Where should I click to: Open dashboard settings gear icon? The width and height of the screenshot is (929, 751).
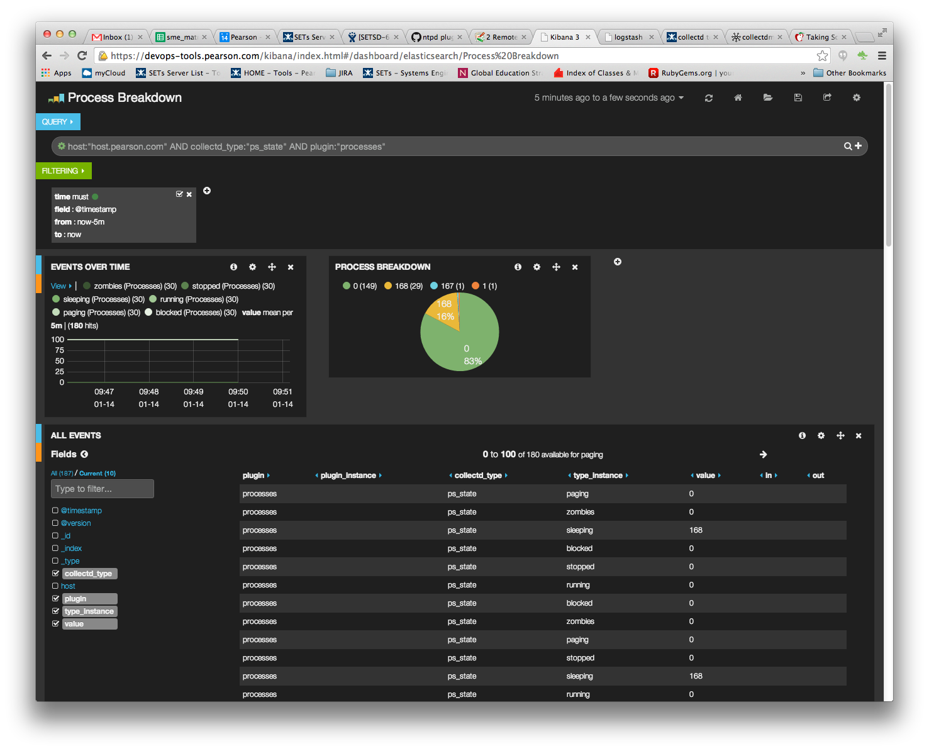pyautogui.click(x=857, y=97)
